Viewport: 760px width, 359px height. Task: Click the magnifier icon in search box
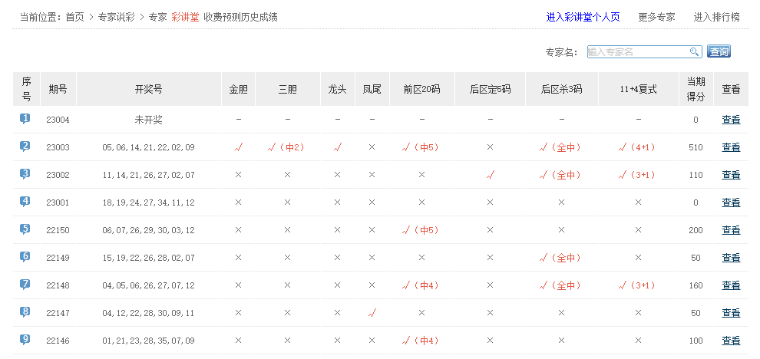point(695,52)
